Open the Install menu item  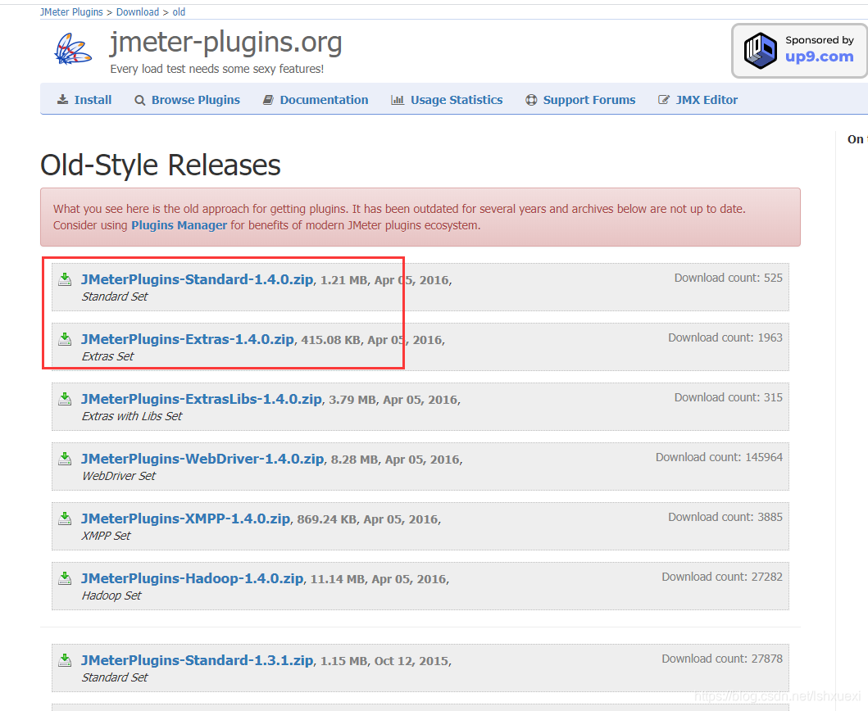point(93,100)
